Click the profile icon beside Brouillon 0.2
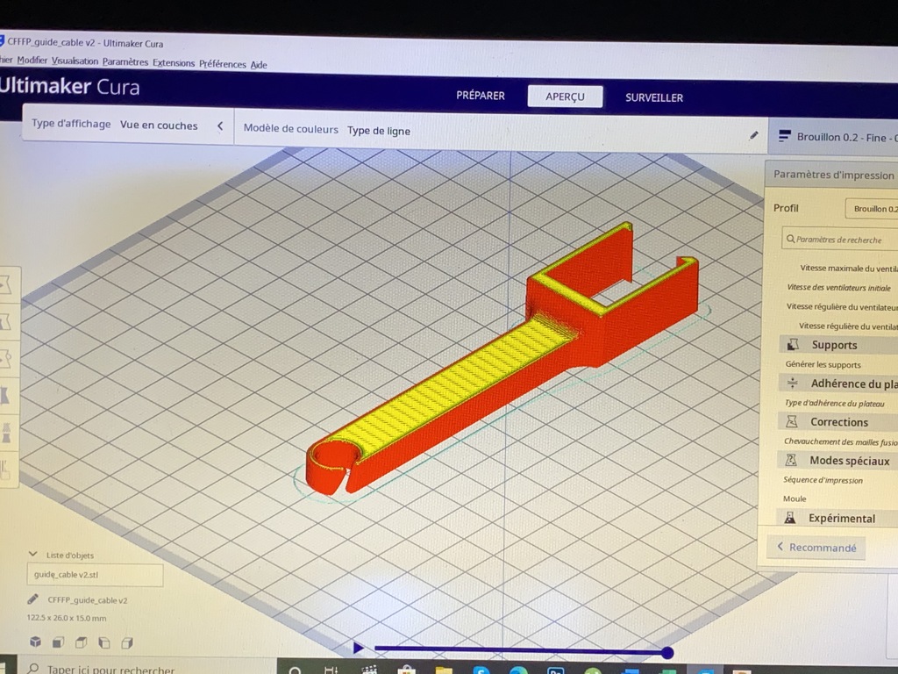The width and height of the screenshot is (898, 674). 785,136
